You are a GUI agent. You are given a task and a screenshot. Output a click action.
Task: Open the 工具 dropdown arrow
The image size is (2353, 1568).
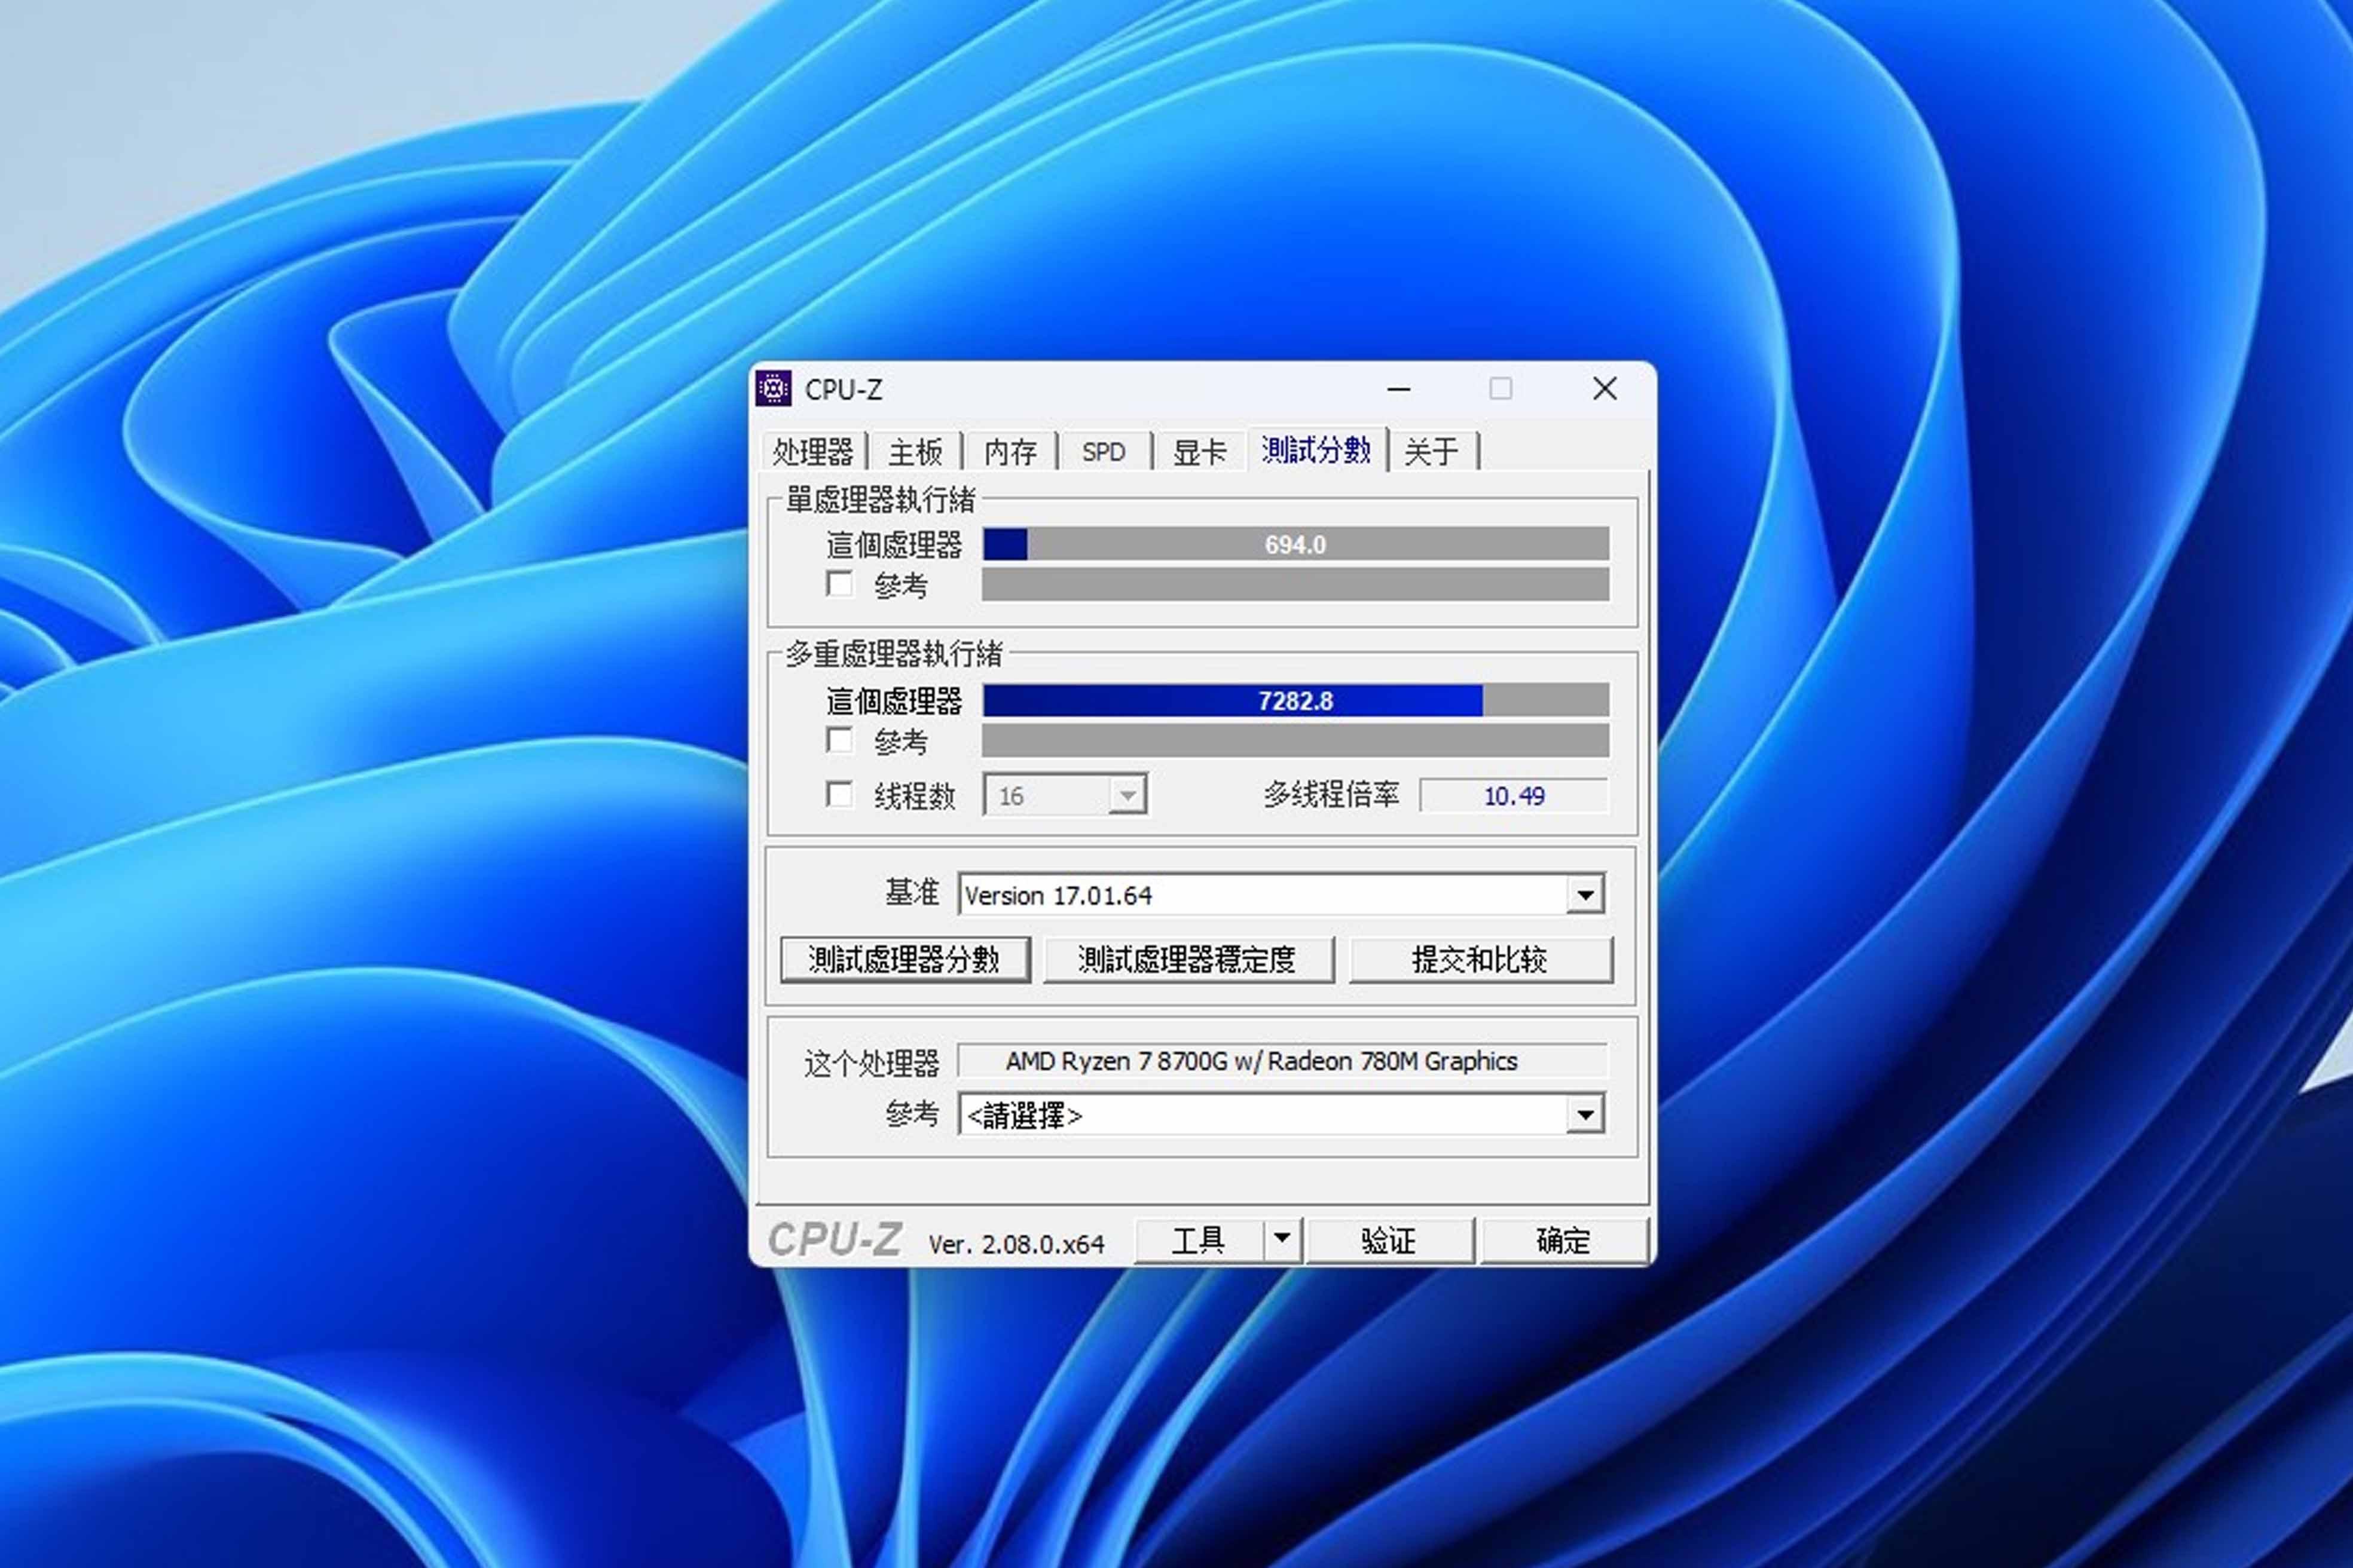pyautogui.click(x=1282, y=1241)
